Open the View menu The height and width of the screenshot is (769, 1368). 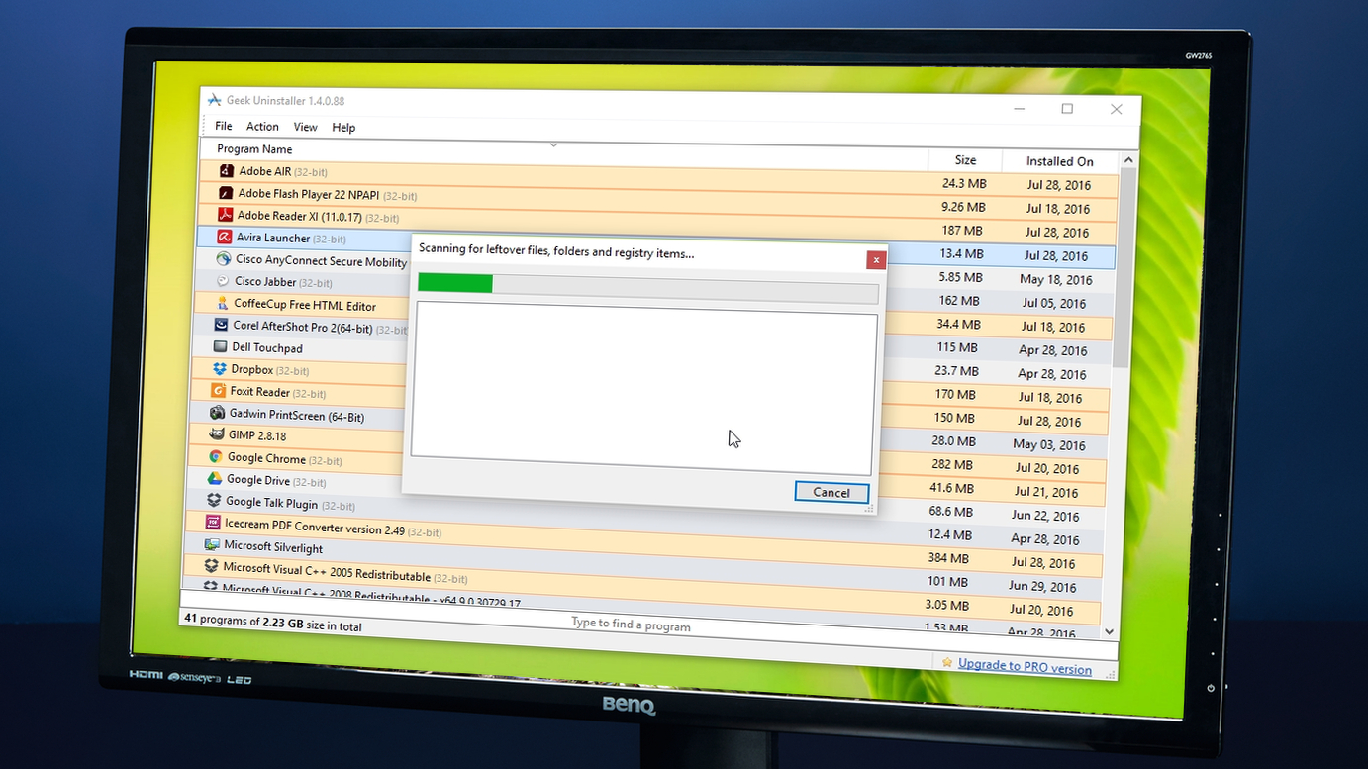(305, 127)
